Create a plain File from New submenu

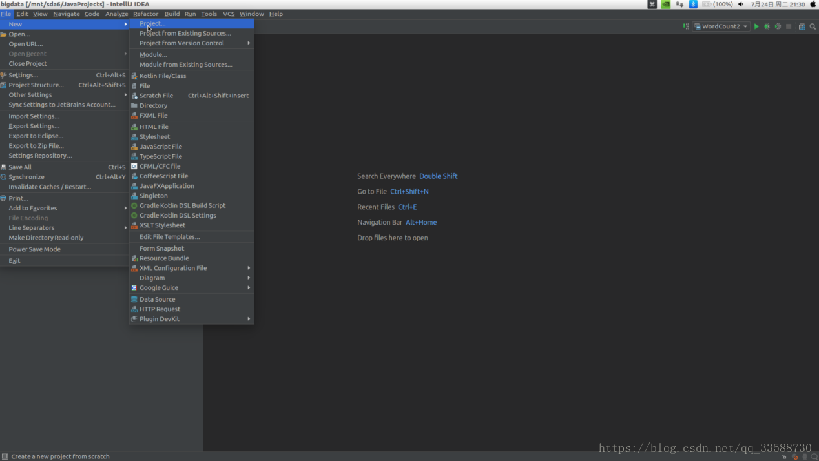pos(191,86)
